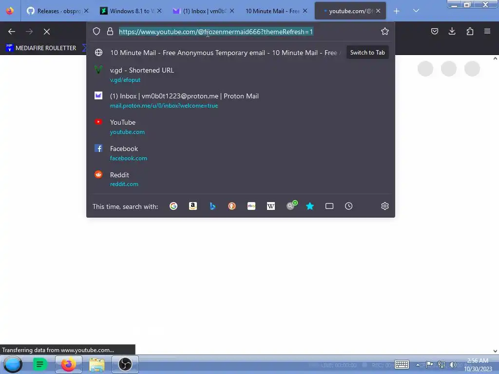The width and height of the screenshot is (499, 374).
Task: Click the network tray icon
Action: pos(441,365)
